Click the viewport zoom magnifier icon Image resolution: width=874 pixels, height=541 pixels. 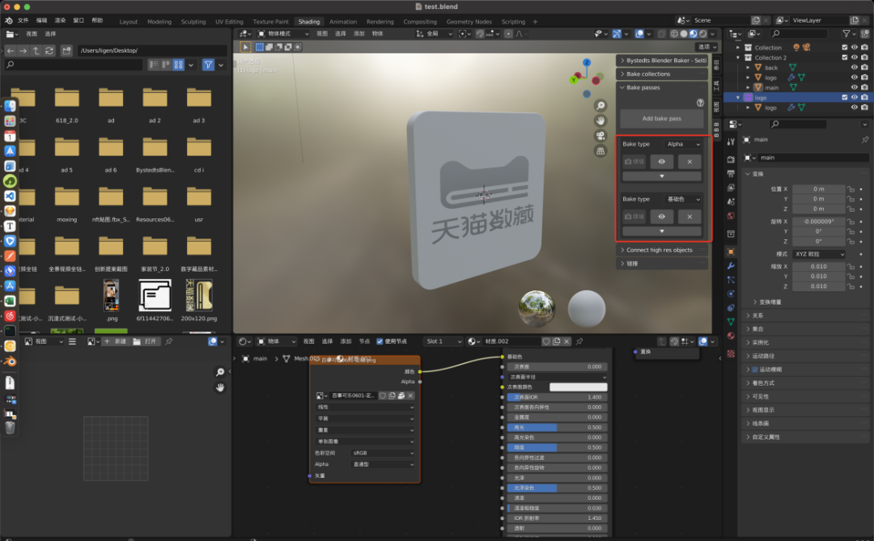coord(600,105)
